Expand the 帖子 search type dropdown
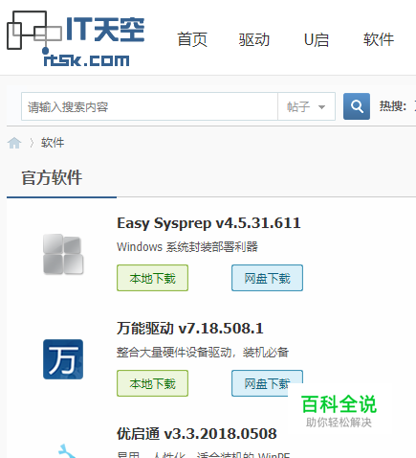This screenshot has height=458, width=416. point(306,106)
